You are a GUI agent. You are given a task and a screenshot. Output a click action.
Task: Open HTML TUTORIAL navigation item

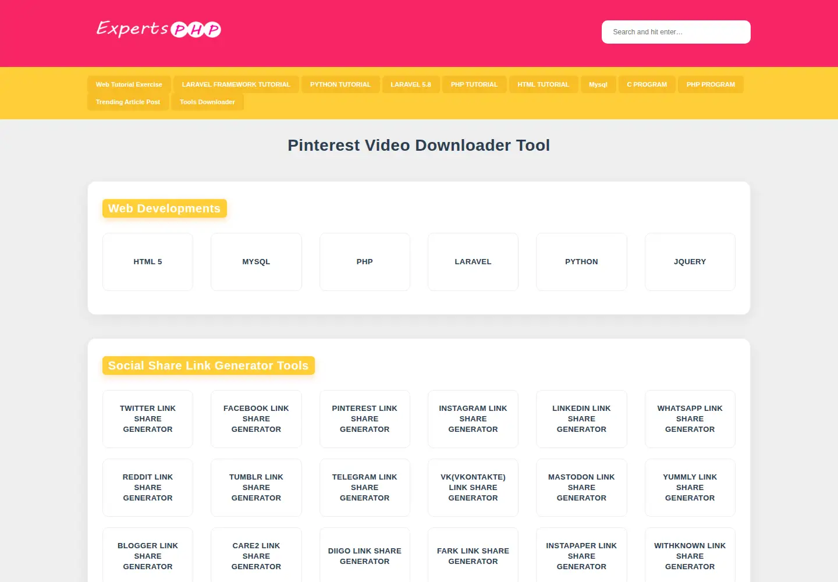pyautogui.click(x=544, y=84)
